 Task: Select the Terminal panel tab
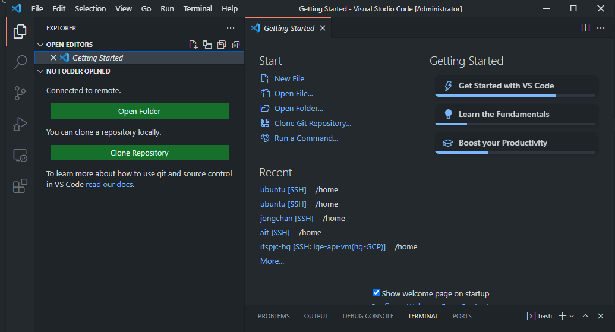[423, 316]
